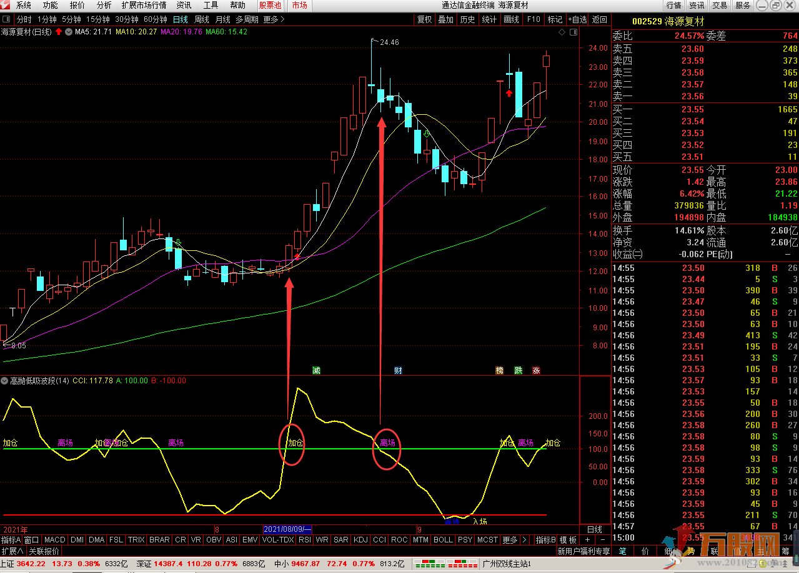Click the +自选 button
The height and width of the screenshot is (573, 799).
577,19
